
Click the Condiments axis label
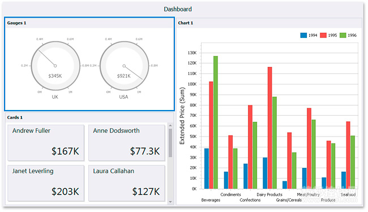230,194
